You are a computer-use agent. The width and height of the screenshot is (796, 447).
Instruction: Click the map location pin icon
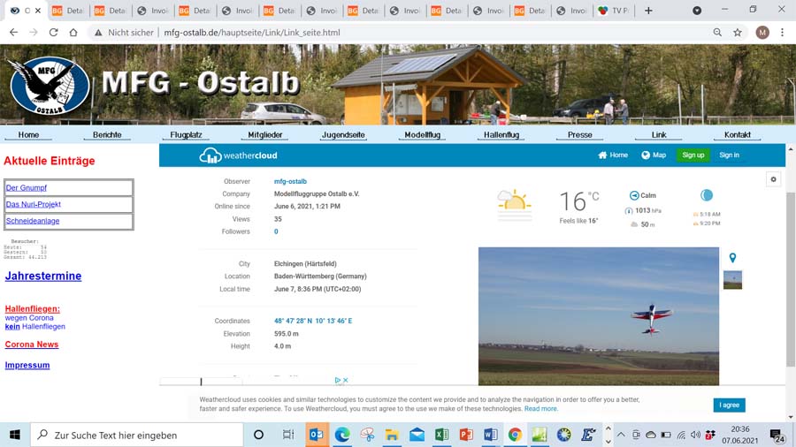(x=732, y=258)
